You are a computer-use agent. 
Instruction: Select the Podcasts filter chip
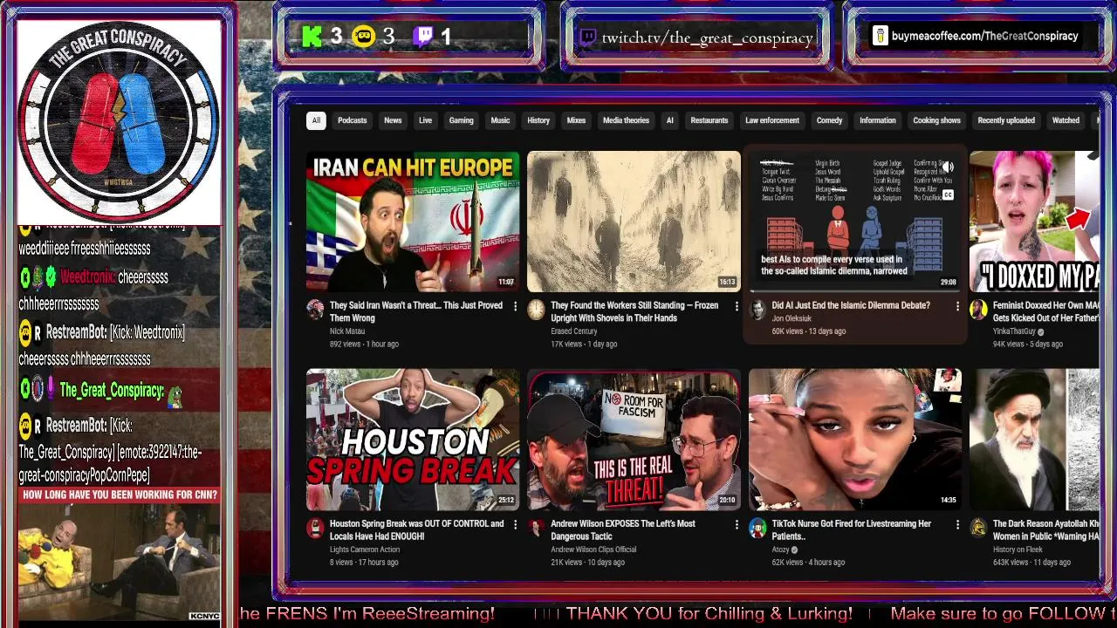(x=353, y=120)
